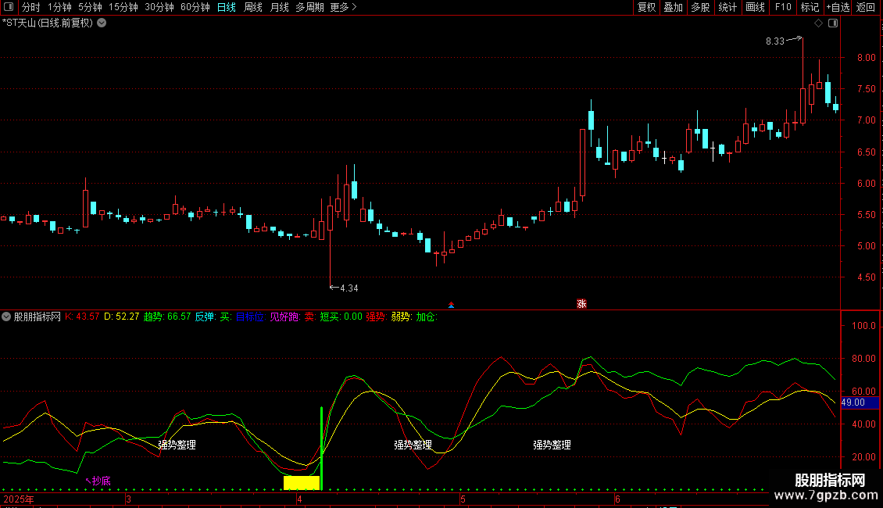Click the 短买: 0.00 indicator value

341,317
